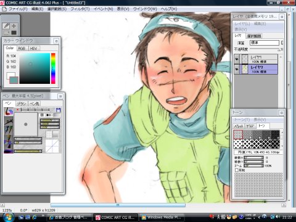Click the rainbow hue strip
Image resolution: width=296 pixels, height=222 pixels.
tap(53, 68)
